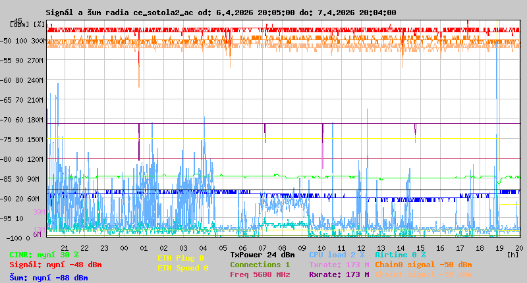527x283 pixels.
Task: Click the Chain0 signal -50 dBm legend
Action: point(424,265)
